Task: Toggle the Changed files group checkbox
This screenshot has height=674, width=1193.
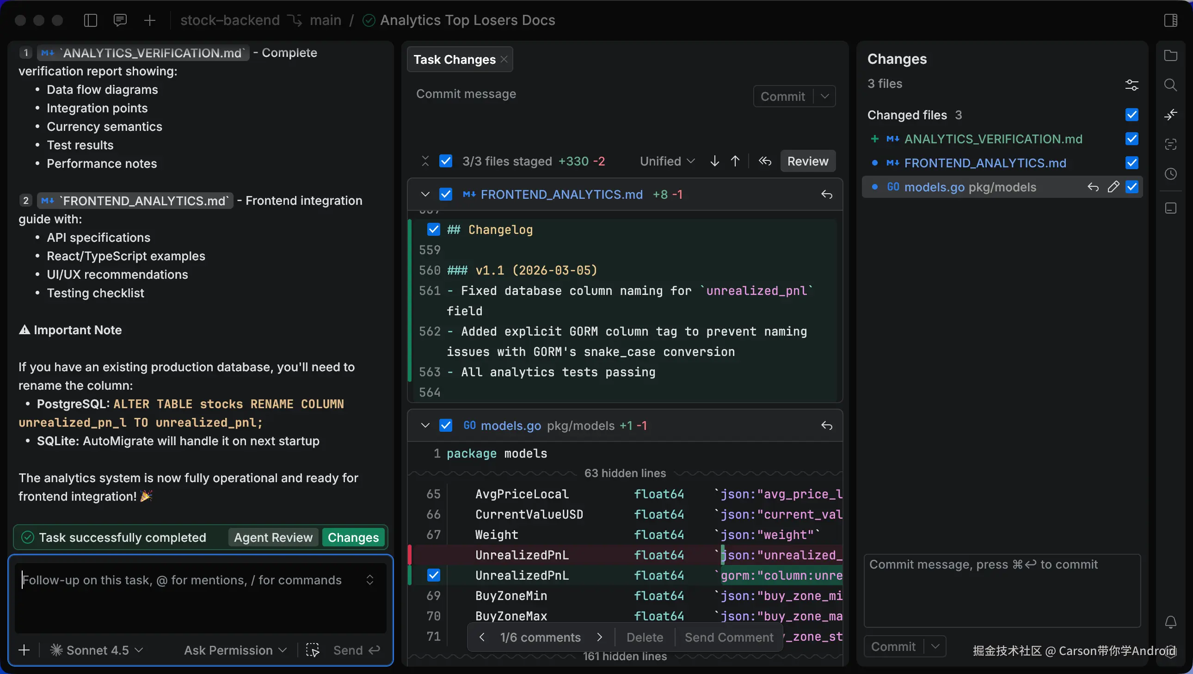Action: click(1132, 114)
